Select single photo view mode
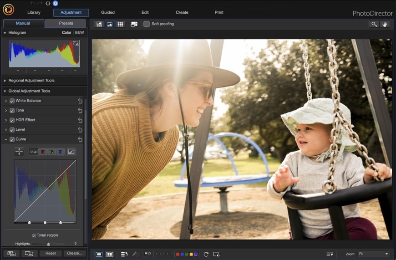396x260 pixels. pyautogui.click(x=99, y=254)
